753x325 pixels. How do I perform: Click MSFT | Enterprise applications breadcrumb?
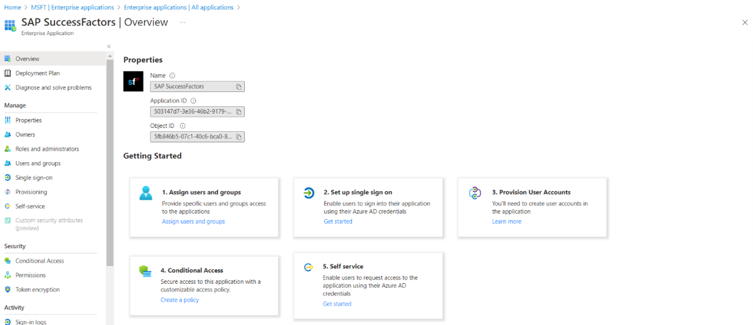click(x=72, y=7)
